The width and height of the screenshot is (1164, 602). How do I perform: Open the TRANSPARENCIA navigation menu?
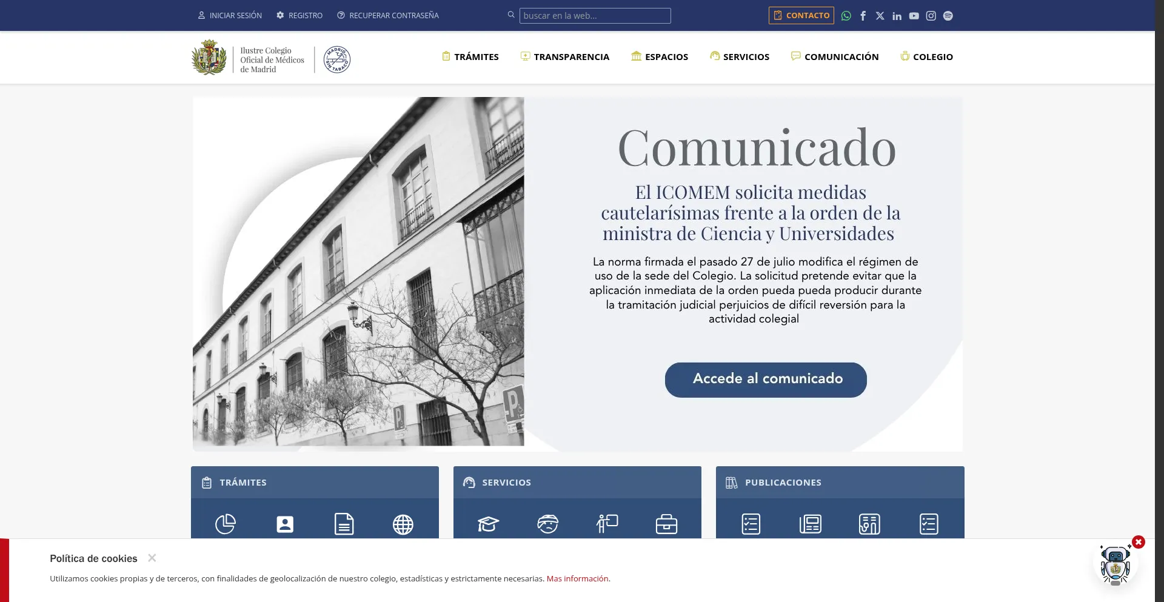[565, 56]
